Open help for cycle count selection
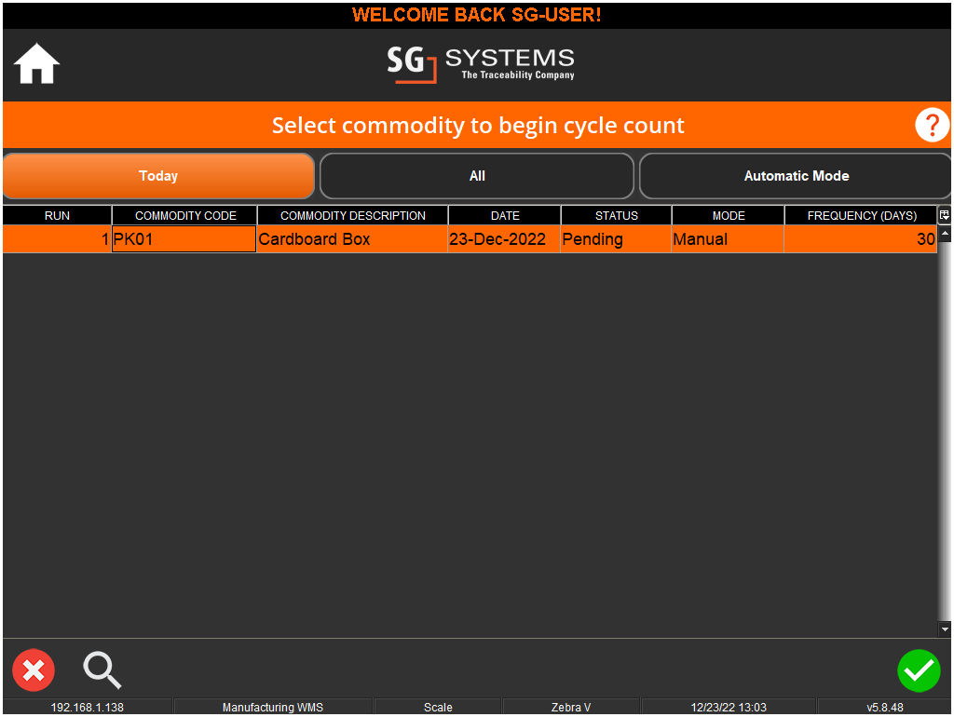Screen dimensions: 954x717 [932, 124]
